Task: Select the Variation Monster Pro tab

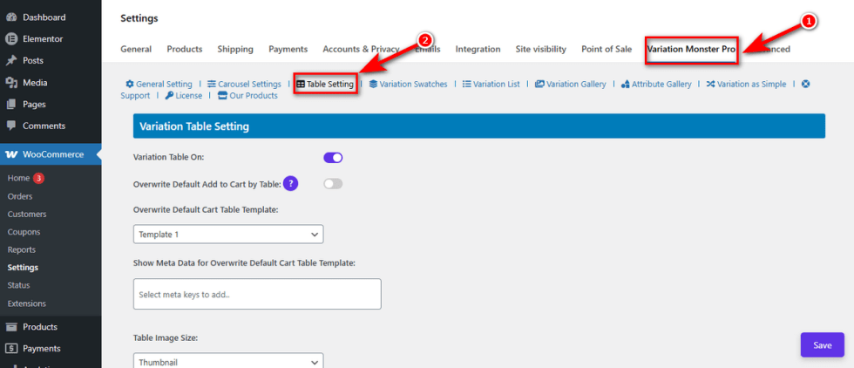Action: click(692, 49)
